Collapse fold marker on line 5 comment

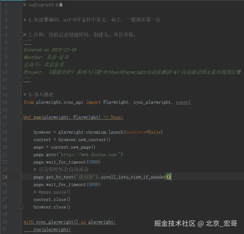click(x=21, y=35)
